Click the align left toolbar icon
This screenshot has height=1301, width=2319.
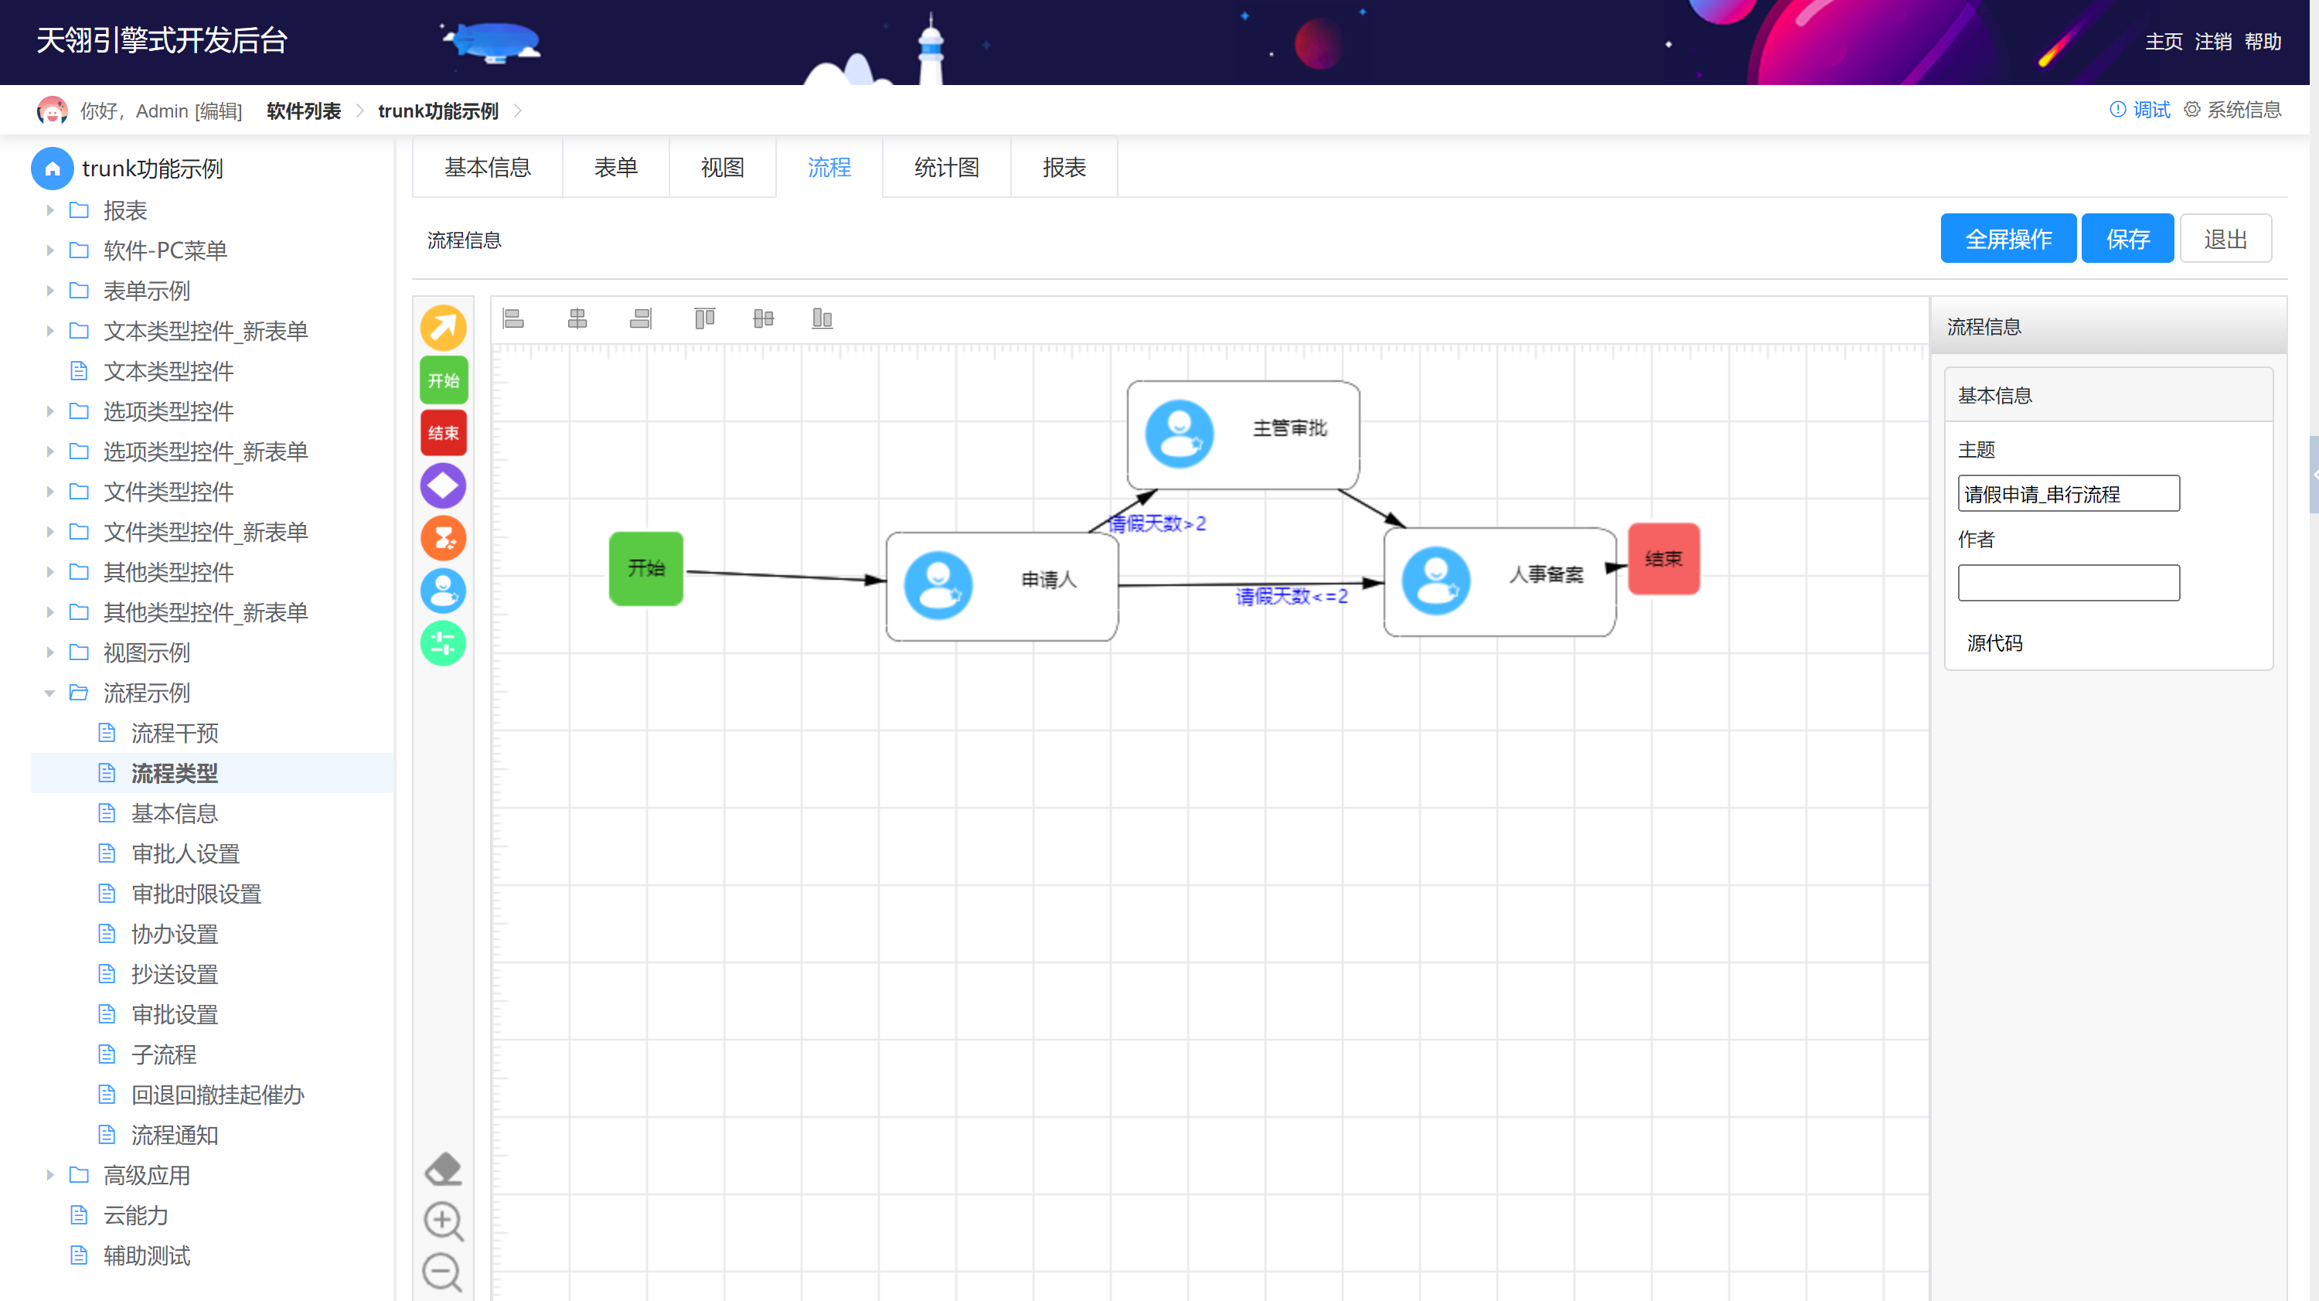click(x=513, y=318)
